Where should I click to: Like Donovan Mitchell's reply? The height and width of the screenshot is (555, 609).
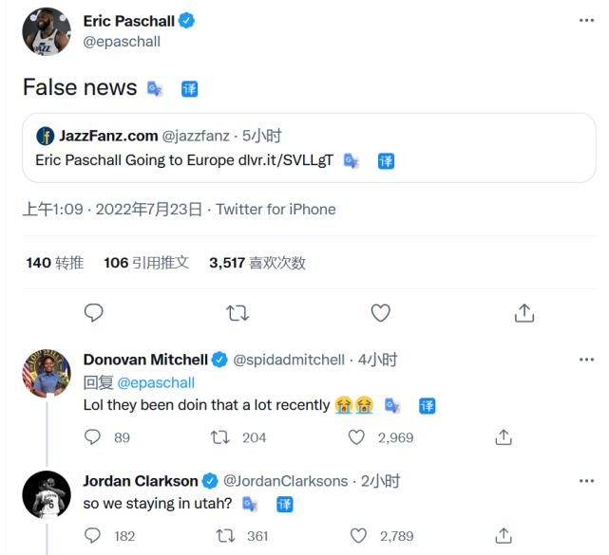tap(357, 437)
